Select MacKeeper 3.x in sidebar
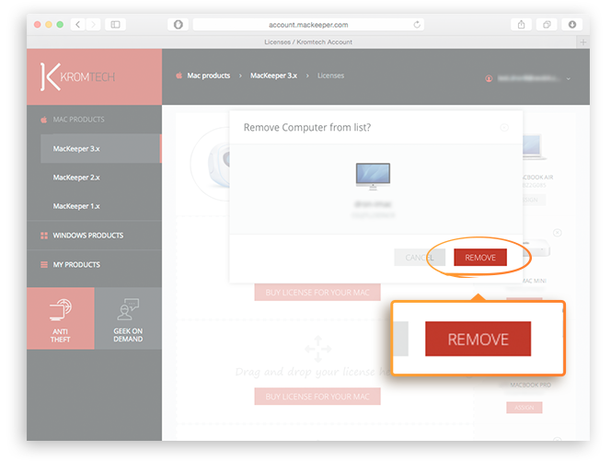The width and height of the screenshot is (611, 473). pos(100,148)
